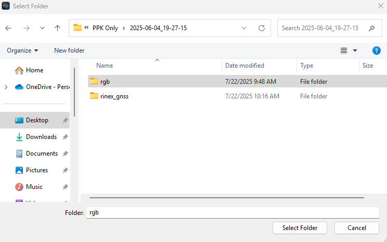387x242 pixels.
Task: Open Downloads in the navigation pane
Action: click(x=41, y=137)
